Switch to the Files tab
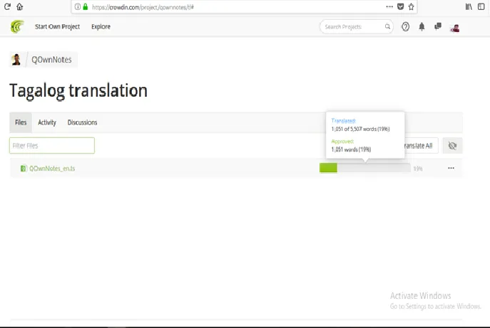Viewport: 490px width, 328px height. [x=21, y=122]
